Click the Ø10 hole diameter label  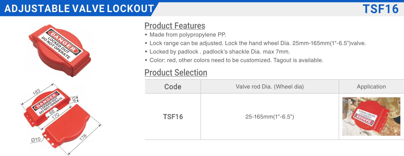(x=36, y=139)
